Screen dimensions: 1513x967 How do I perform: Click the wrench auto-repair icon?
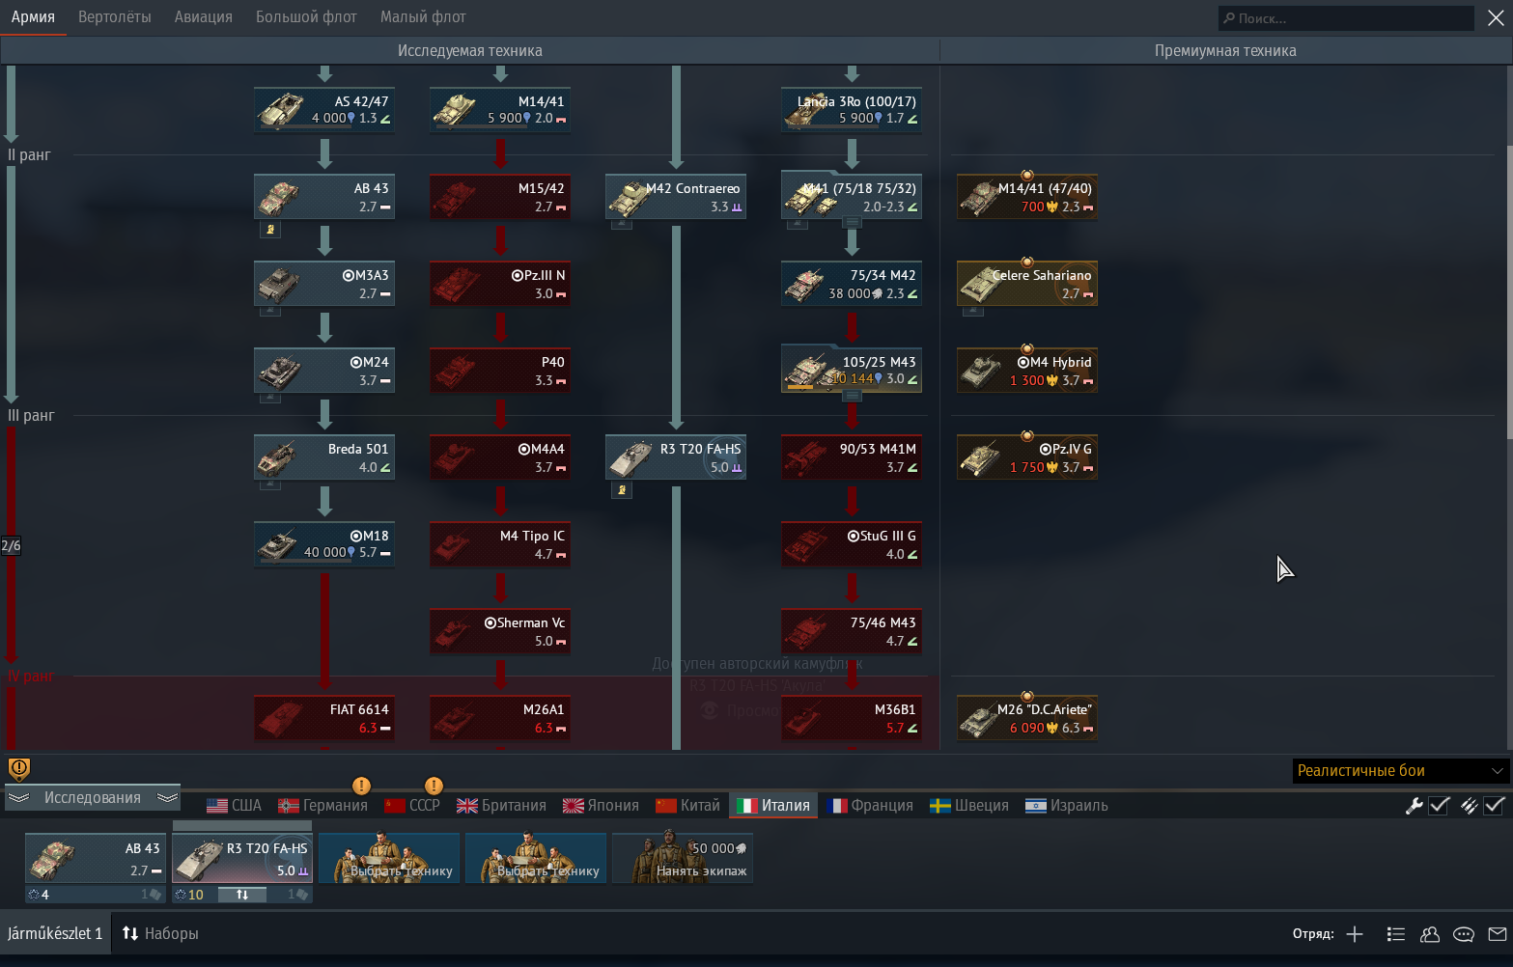point(1414,806)
